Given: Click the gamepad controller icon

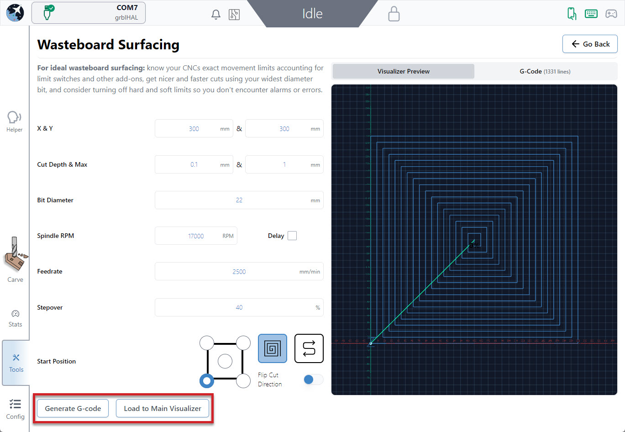Looking at the screenshot, I should [611, 14].
